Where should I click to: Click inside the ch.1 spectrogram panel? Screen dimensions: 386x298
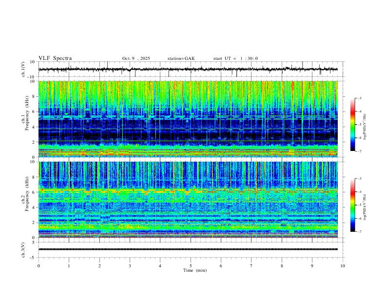188,119
